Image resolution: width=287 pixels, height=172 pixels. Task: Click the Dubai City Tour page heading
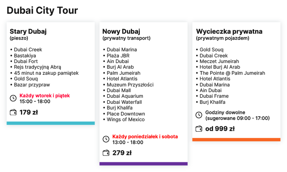click(42, 10)
